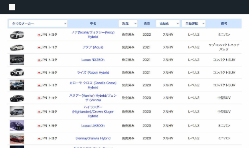Open the Sienna/Granvia Hybrid link
Image resolution: width=249 pixels, height=148 pixels.
tap(93, 138)
